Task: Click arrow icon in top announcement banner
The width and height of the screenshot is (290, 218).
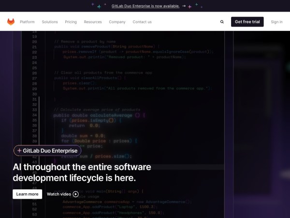Action: click(x=184, y=6)
